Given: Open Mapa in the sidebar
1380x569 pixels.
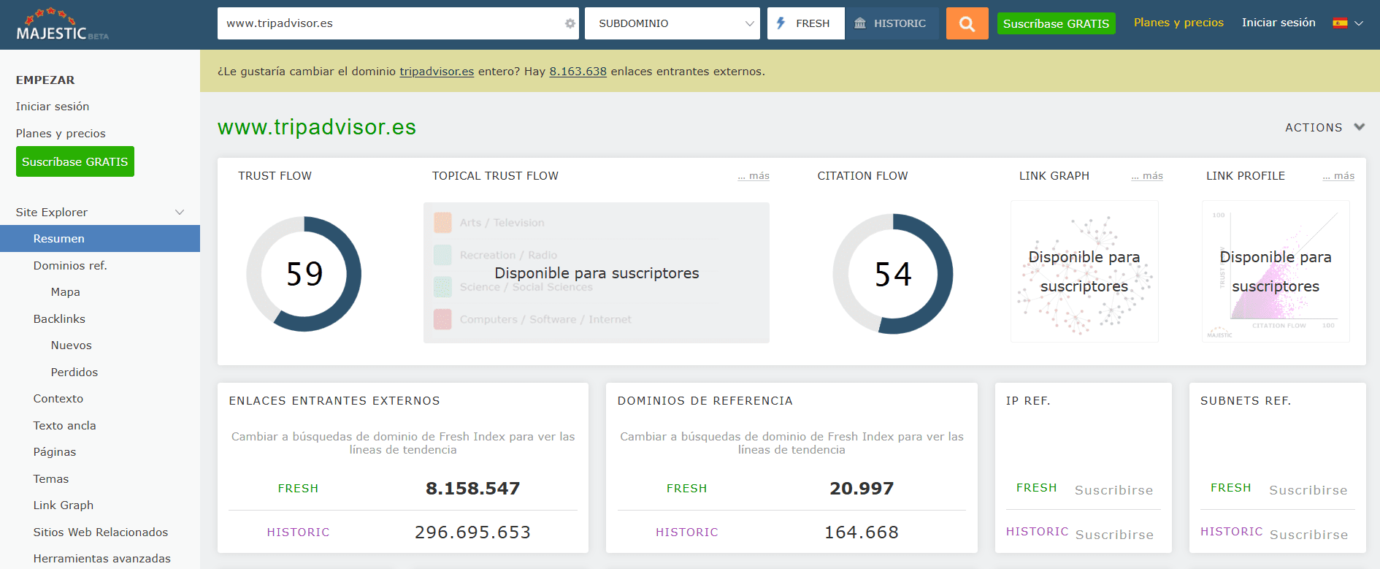Looking at the screenshot, I should (x=66, y=292).
